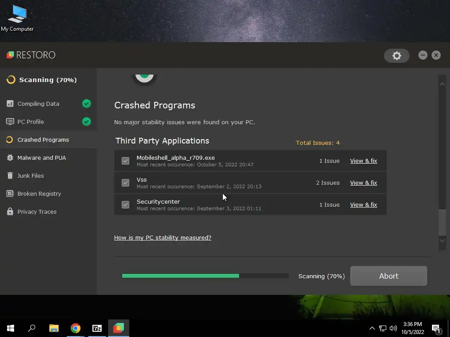Uncheck the Vss checkbox

[x=125, y=183]
